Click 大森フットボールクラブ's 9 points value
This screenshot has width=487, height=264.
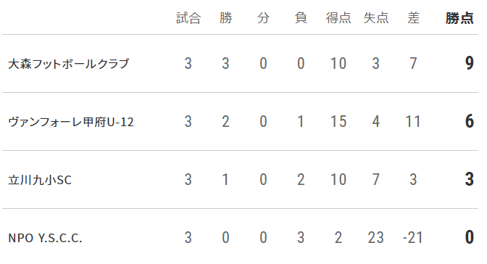pyautogui.click(x=470, y=63)
